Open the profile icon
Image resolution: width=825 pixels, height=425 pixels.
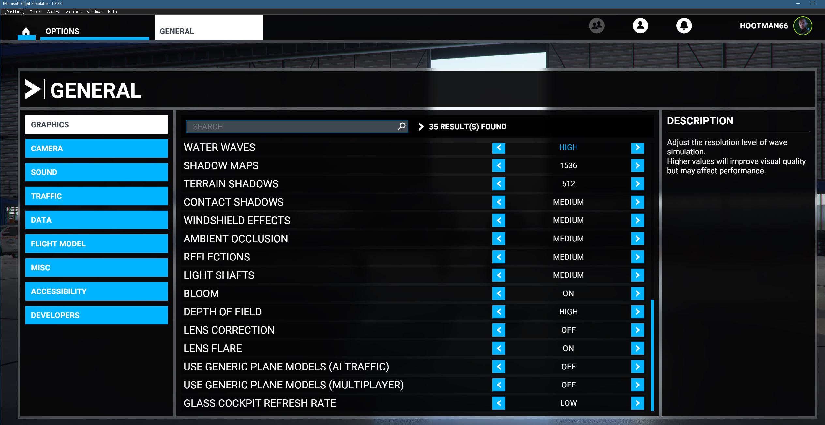pyautogui.click(x=640, y=25)
